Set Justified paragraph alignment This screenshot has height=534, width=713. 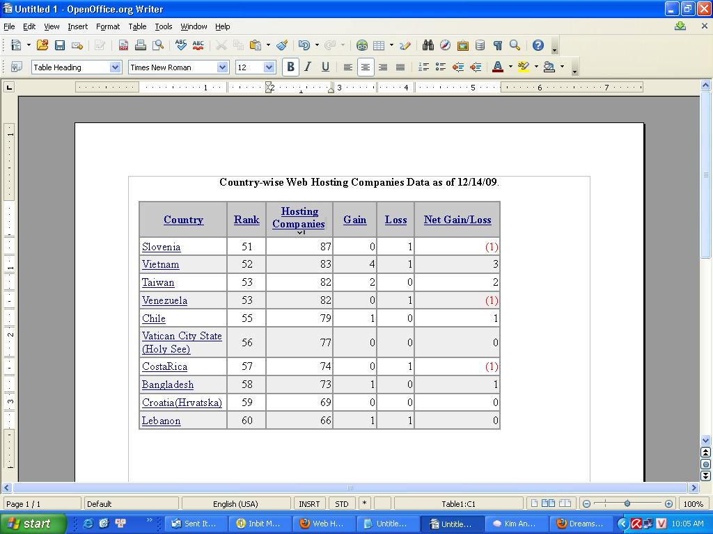tap(400, 67)
